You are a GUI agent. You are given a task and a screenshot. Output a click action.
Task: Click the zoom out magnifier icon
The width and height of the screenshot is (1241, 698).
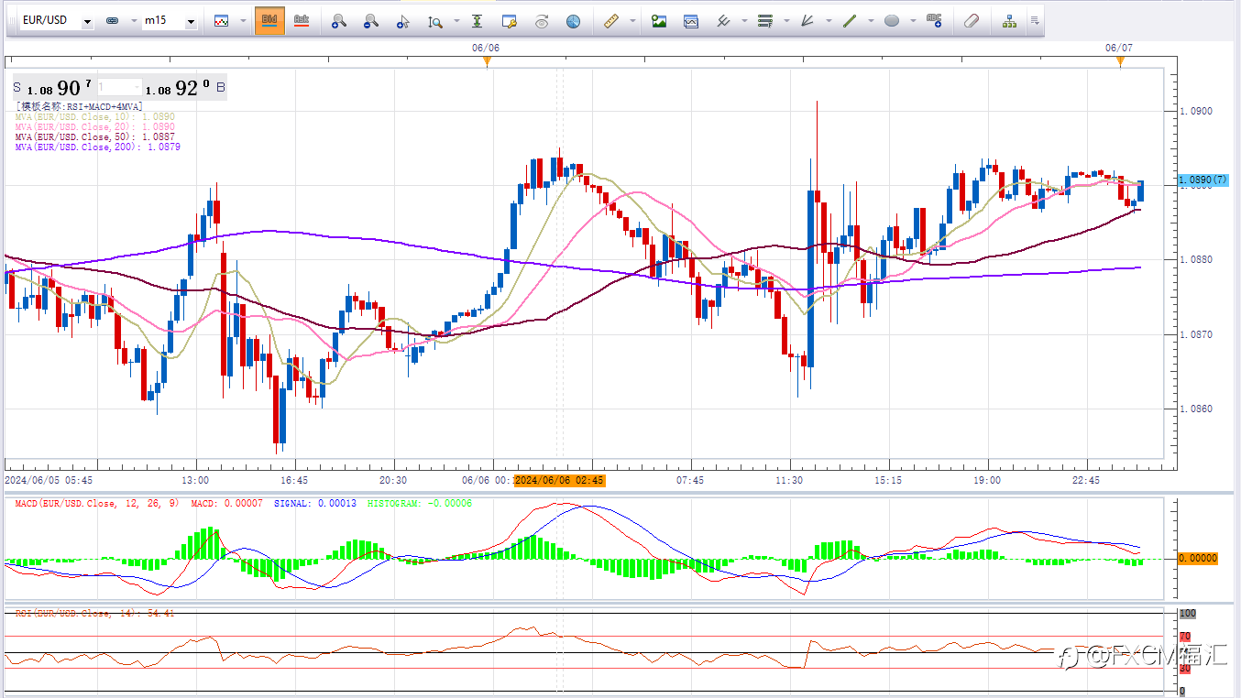(x=370, y=20)
